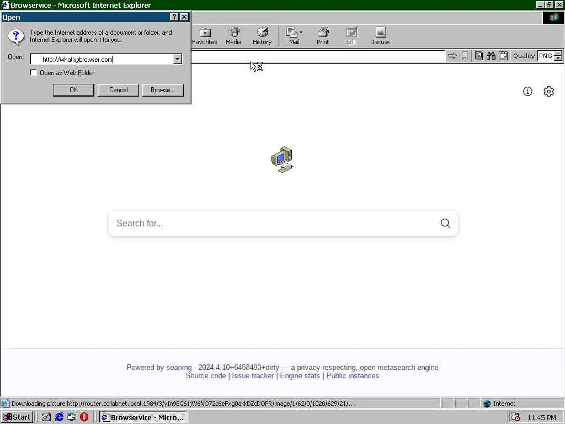Open the Public instances link
The width and height of the screenshot is (565, 424).
[x=353, y=375]
